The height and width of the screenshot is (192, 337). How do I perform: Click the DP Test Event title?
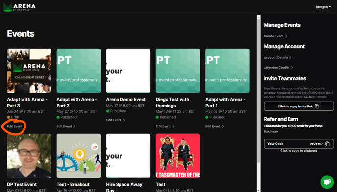point(22,184)
